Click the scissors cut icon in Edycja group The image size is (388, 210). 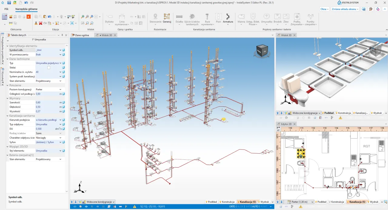[36, 23]
